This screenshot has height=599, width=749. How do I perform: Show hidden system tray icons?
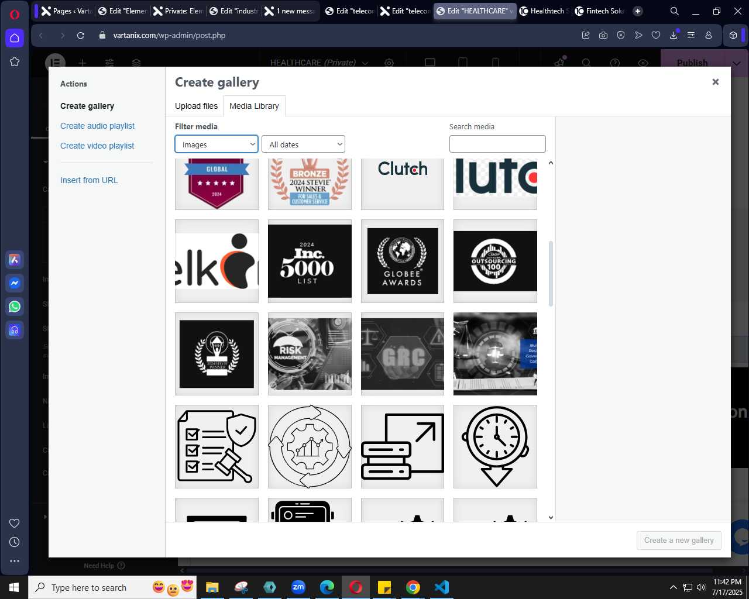673,587
